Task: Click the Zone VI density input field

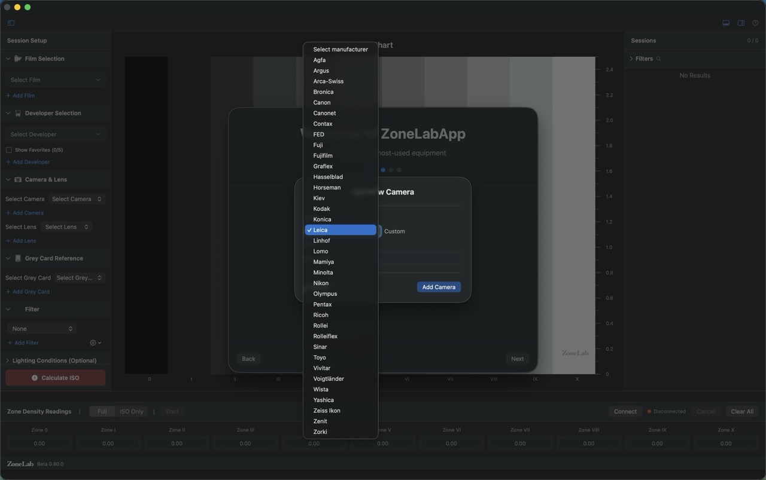Action: 451,444
